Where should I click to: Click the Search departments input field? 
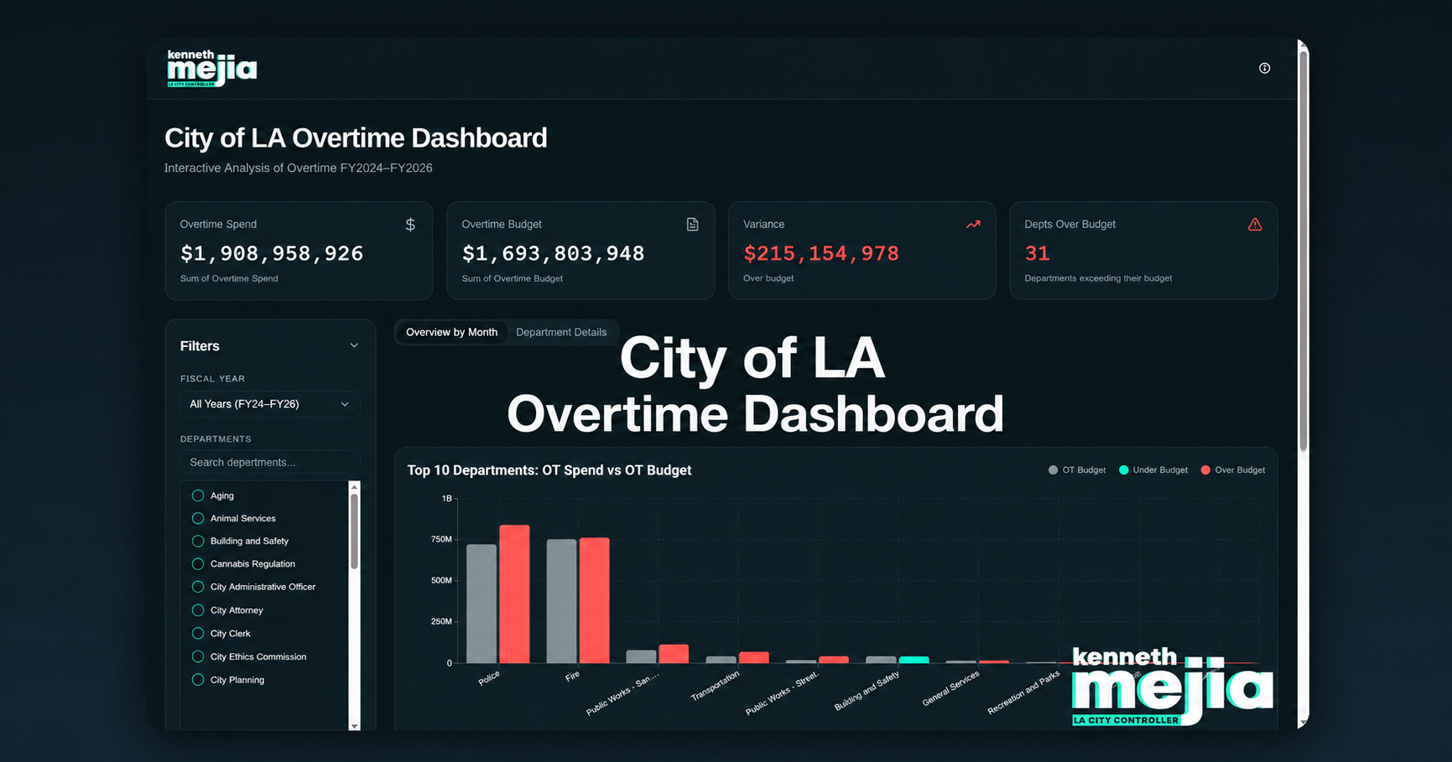tap(270, 462)
